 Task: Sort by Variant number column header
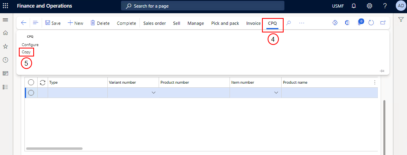point(133,82)
